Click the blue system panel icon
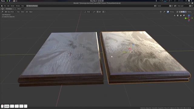The height and width of the screenshot is (109, 194). 9,1
